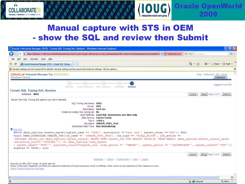Click the Schedule wizard step
245x184 pixels.
[x=119, y=85]
